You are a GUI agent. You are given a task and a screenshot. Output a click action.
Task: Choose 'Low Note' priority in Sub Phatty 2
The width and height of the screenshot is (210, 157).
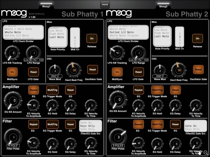[x=161, y=30]
